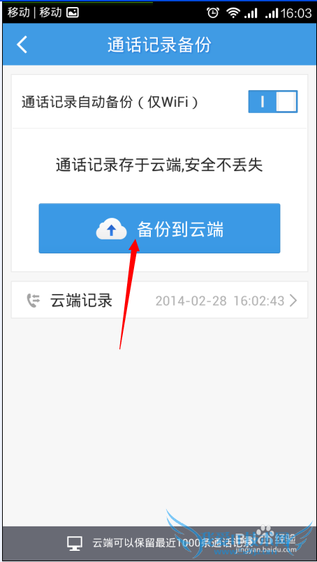This screenshot has height=562, width=317.
Task: Click the cloud upload icon
Action: [112, 230]
